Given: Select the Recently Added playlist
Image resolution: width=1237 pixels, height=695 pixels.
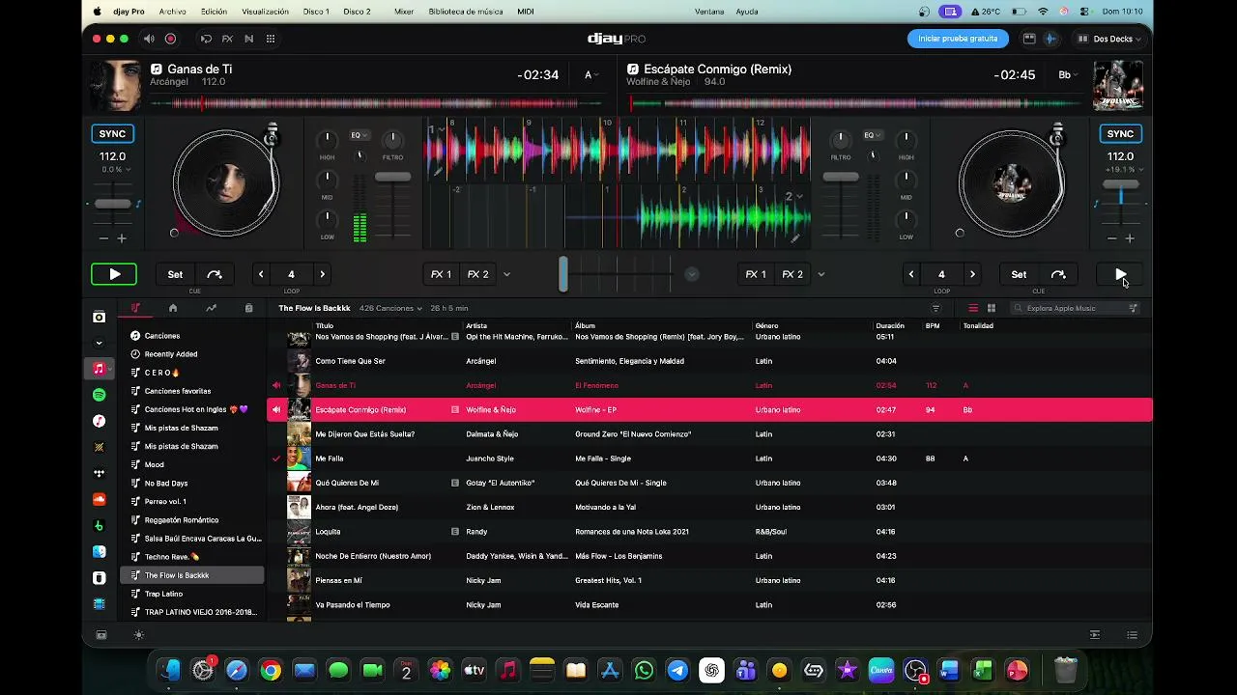Looking at the screenshot, I should pyautogui.click(x=191, y=354).
